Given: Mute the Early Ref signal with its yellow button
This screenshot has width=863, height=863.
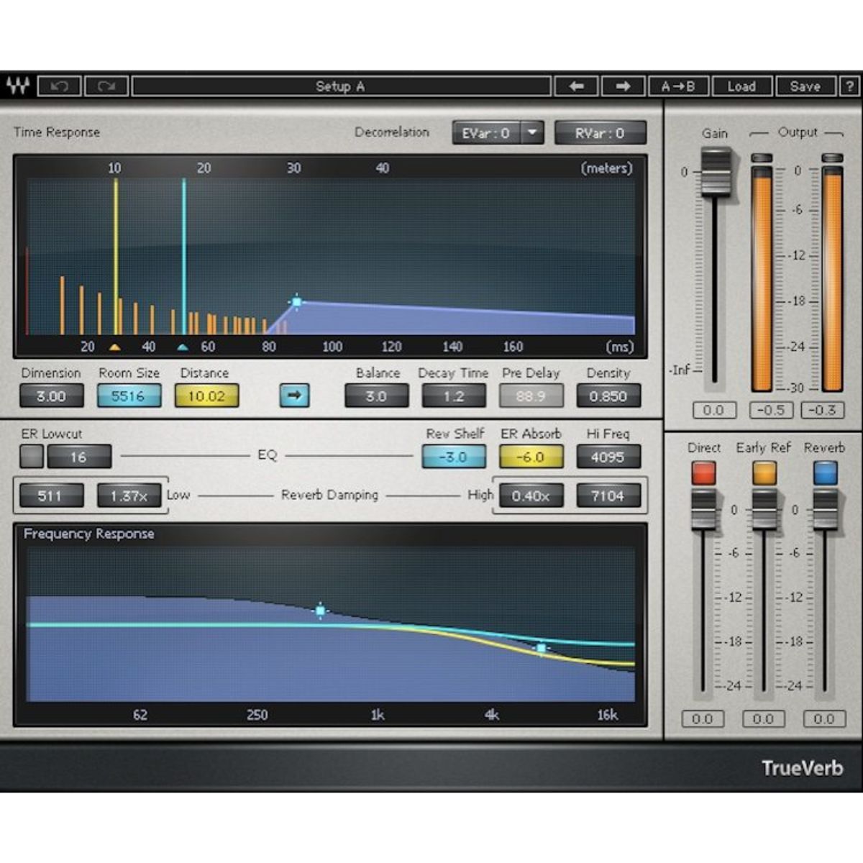Looking at the screenshot, I should [x=763, y=472].
